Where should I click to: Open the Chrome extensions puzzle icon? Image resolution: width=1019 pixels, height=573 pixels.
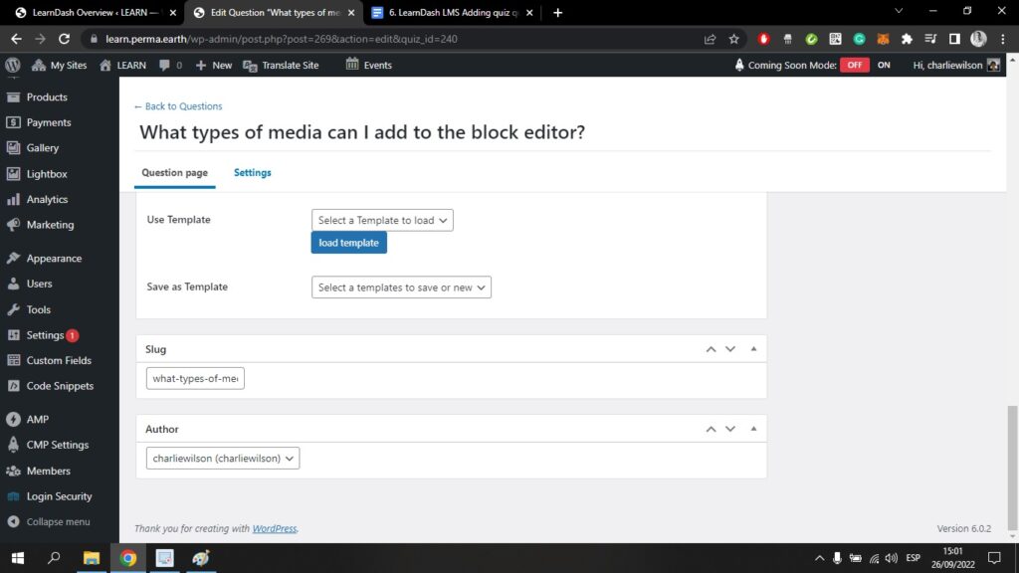tap(907, 39)
